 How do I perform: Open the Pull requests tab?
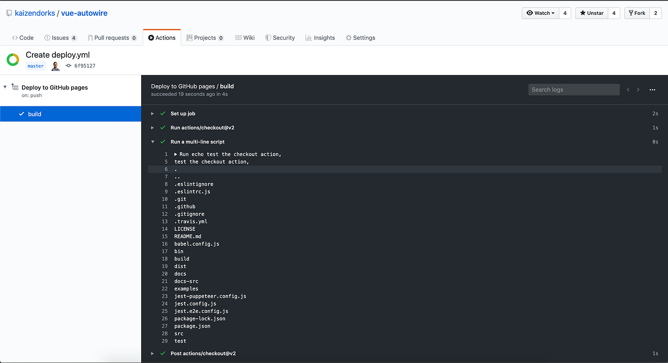[112, 37]
